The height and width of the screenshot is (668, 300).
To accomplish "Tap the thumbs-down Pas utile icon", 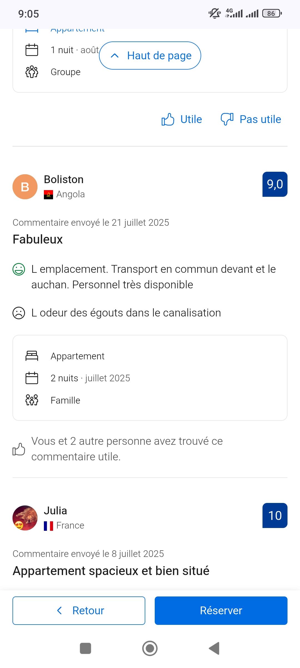I will click(227, 119).
